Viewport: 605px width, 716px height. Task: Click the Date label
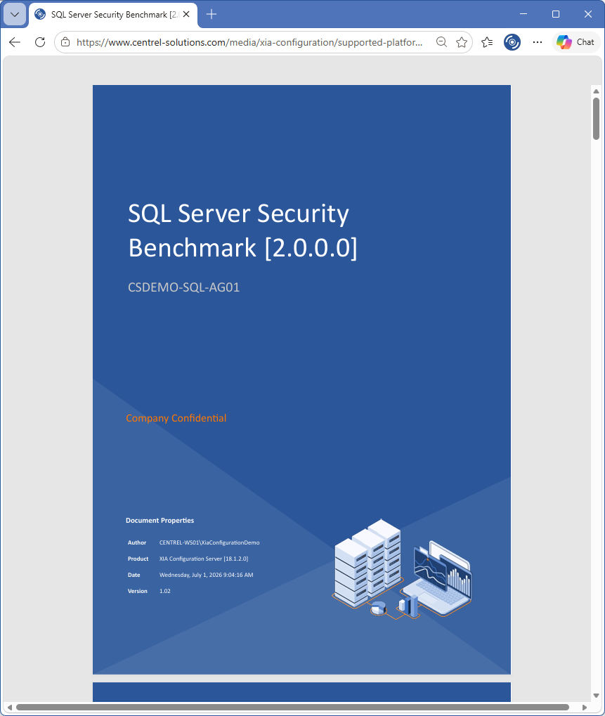(134, 575)
